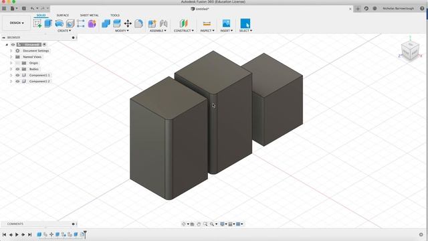Open the ASSEMBLE dropdown menu
Image resolution: width=428 pixels, height=241 pixels.
[x=158, y=31]
